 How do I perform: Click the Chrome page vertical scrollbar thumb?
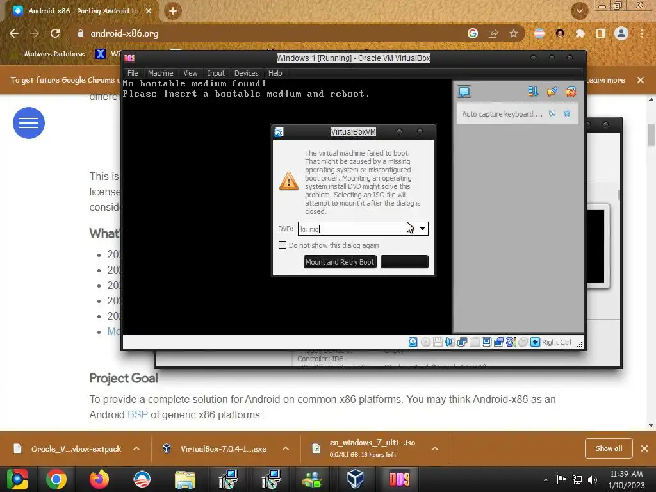[651, 135]
